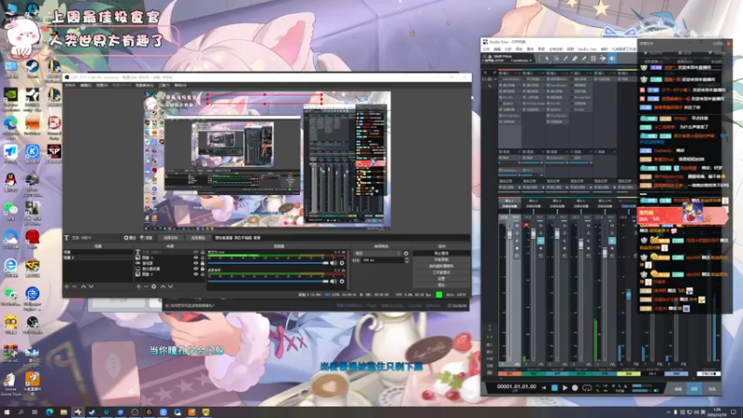Click second OBS mixer track volume slider
The width and height of the screenshot is (743, 418).
point(267,281)
